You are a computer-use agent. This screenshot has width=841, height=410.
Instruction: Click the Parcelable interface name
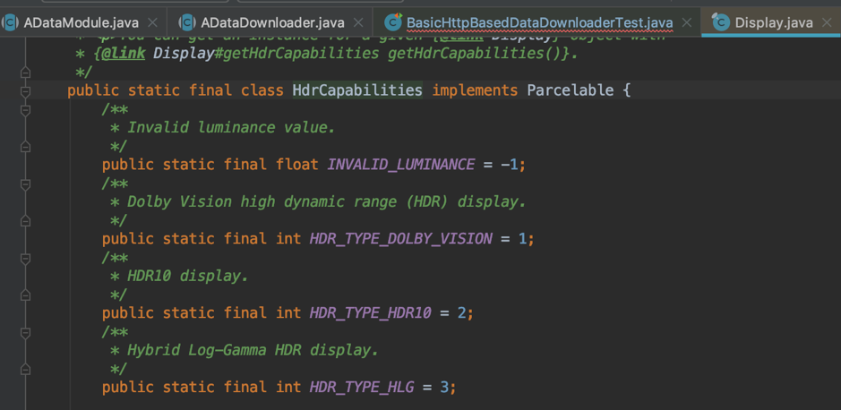(571, 90)
